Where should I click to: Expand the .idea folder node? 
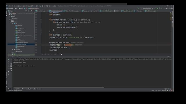coord(10,15)
